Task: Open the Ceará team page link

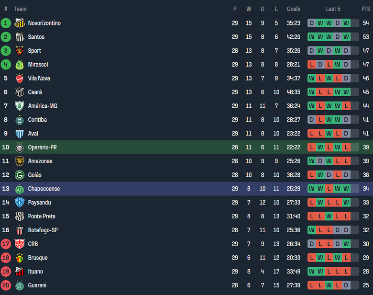Action: (35, 92)
